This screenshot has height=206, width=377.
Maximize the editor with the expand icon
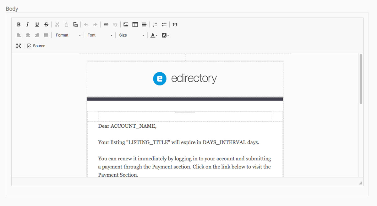19,46
